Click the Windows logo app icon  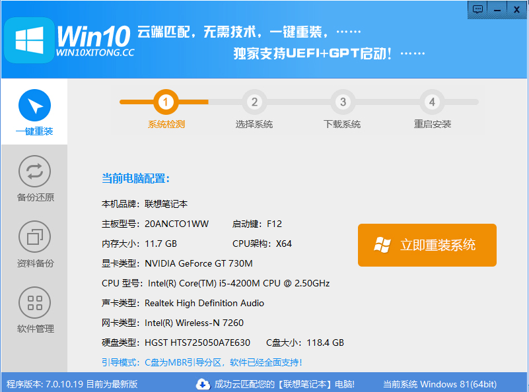click(29, 40)
